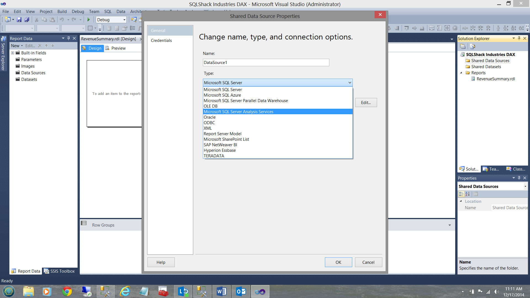Click the OK button in dialog
530x298 pixels.
point(338,262)
